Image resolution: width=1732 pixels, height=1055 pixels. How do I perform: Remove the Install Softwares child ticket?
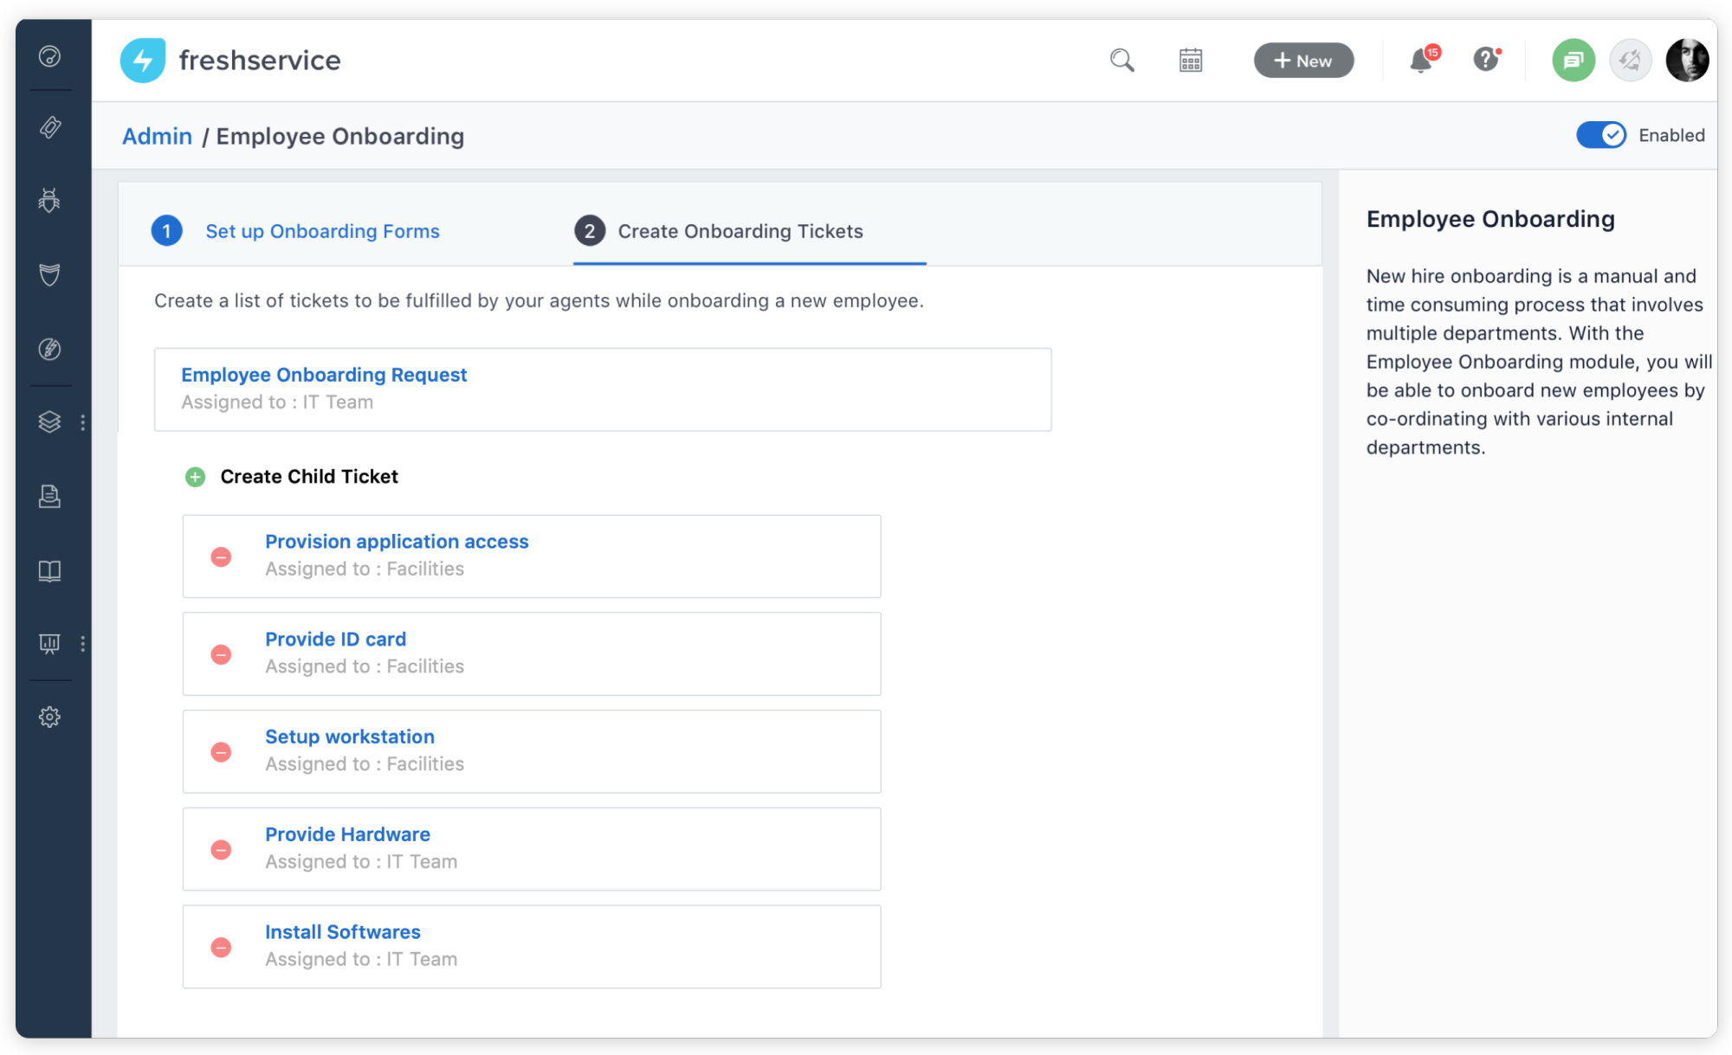pos(222,948)
